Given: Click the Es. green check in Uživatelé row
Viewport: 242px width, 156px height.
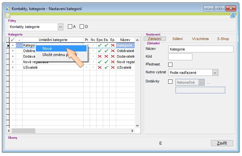Looking at the screenshot, I should pos(106,67).
